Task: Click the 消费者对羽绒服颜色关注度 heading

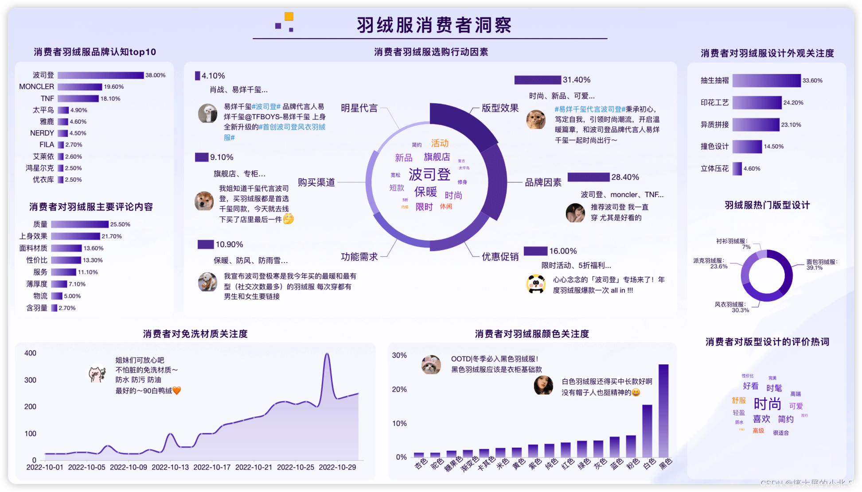Action: tap(532, 334)
